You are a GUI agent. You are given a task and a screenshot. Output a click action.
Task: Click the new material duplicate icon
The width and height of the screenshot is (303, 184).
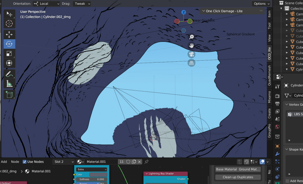(x=134, y=162)
